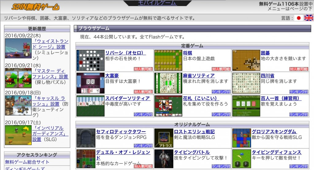Open 無料ゲーム総合サイト ranking link
Screen dimensions: 314x170
(27, 162)
